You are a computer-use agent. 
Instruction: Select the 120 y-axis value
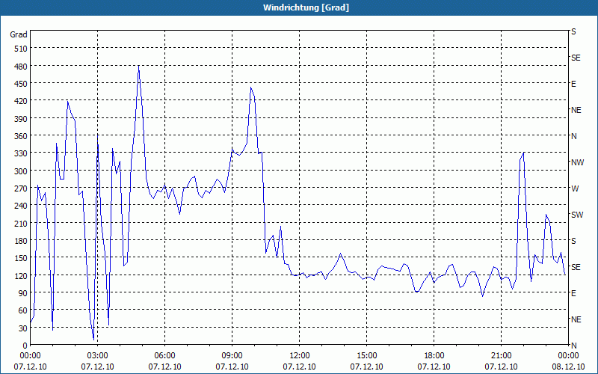click(21, 275)
